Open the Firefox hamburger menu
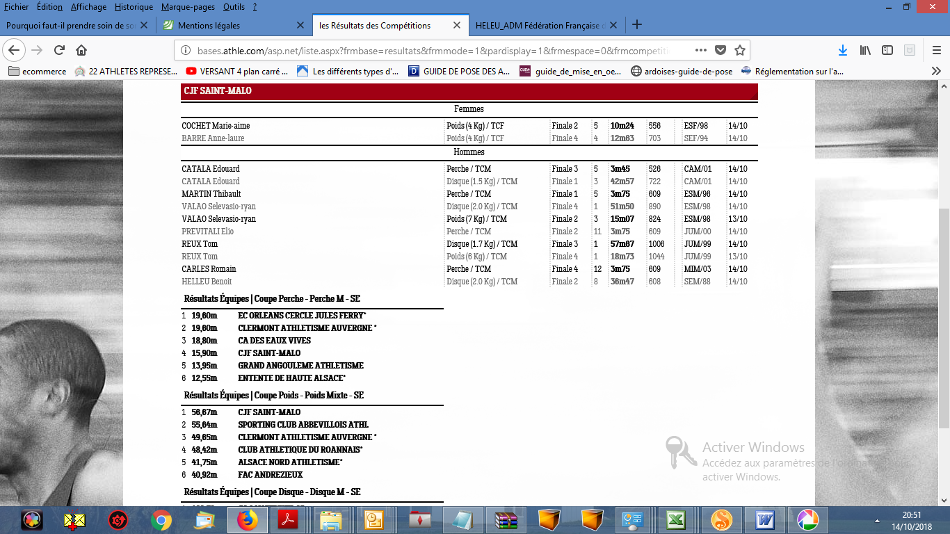Screen dimensions: 950x534 tap(937, 50)
